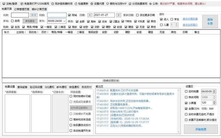Viewport: 221px width, 138px height.
Task: Sort the table by the 历时 column header
Action: point(45,32)
